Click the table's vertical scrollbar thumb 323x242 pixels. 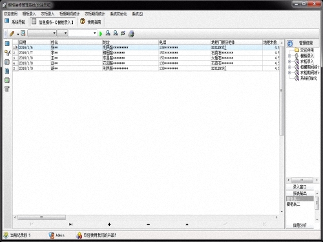281,90
